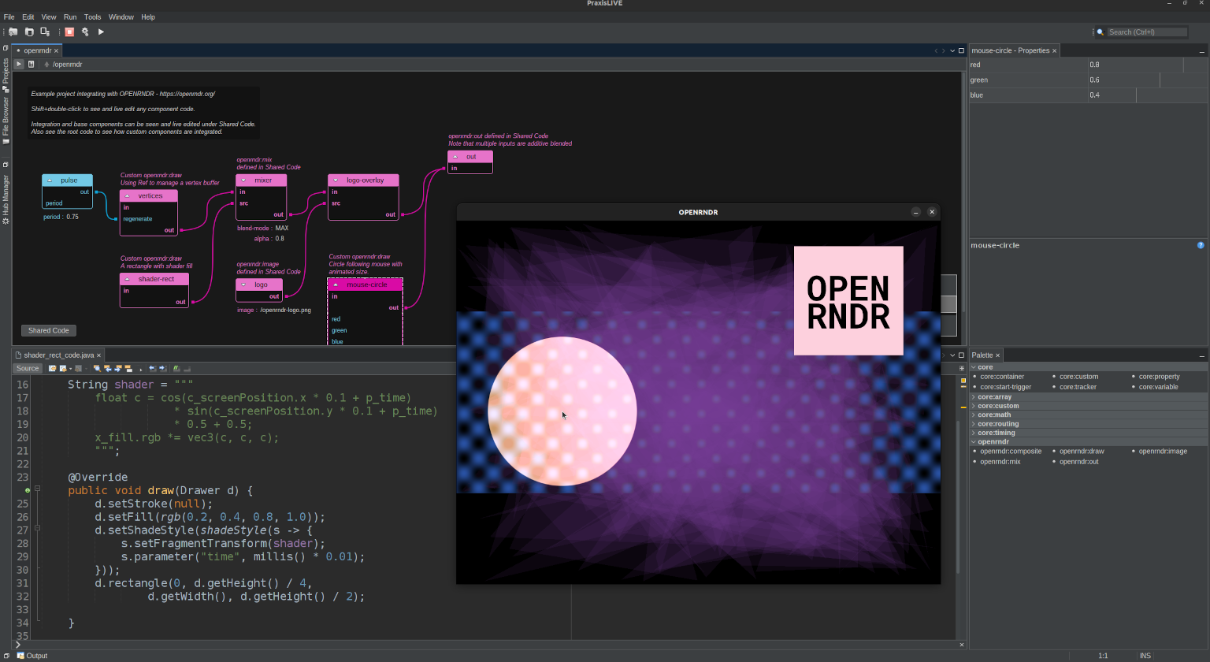Expand the core:custom palette category

click(x=974, y=406)
